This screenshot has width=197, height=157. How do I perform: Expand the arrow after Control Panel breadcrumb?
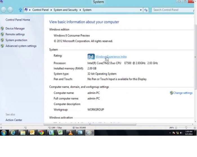[51, 10]
